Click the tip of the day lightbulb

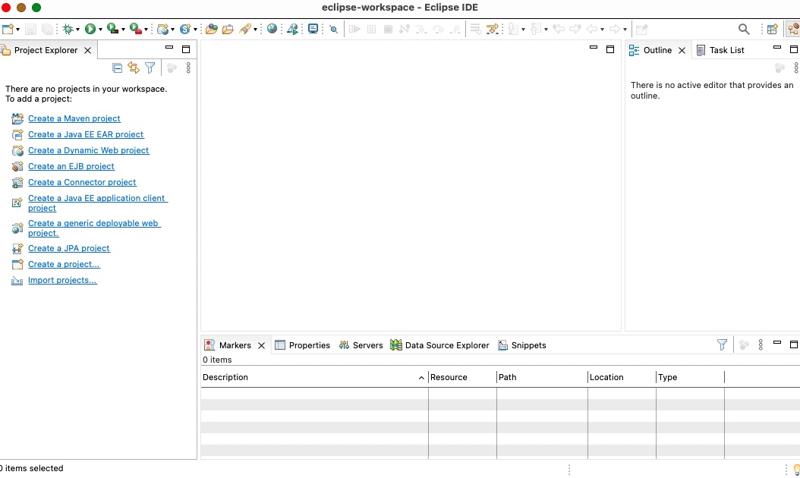[x=795, y=470]
